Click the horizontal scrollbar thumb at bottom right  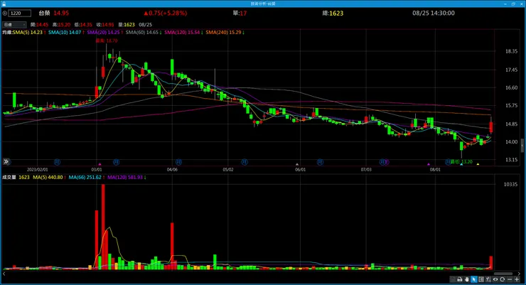tap(503, 274)
